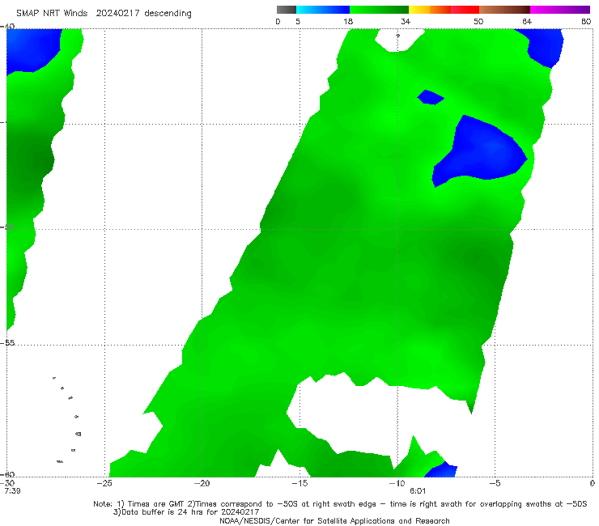Image resolution: width=599 pixels, height=526 pixels.
Task: Click the NOAA/NESDIS credit line
Action: (x=334, y=520)
